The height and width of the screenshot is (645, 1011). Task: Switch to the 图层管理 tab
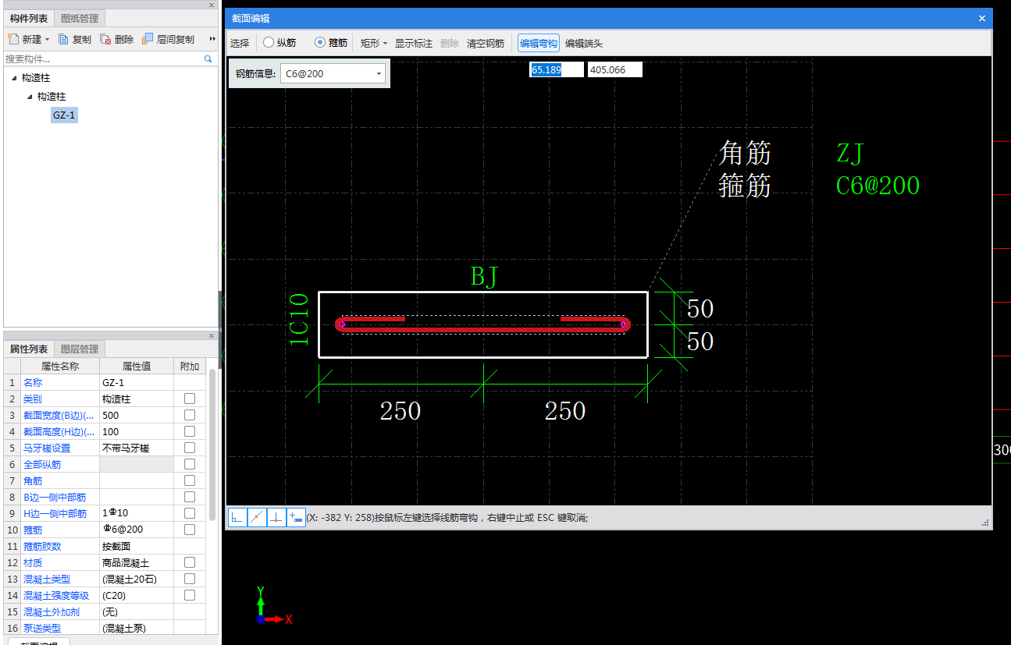click(80, 349)
